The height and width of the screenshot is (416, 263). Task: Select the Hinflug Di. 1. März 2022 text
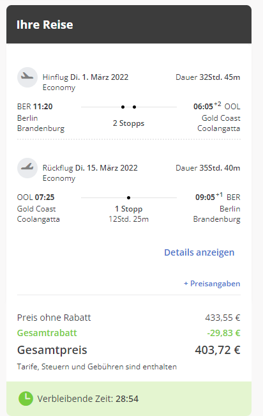pos(86,77)
